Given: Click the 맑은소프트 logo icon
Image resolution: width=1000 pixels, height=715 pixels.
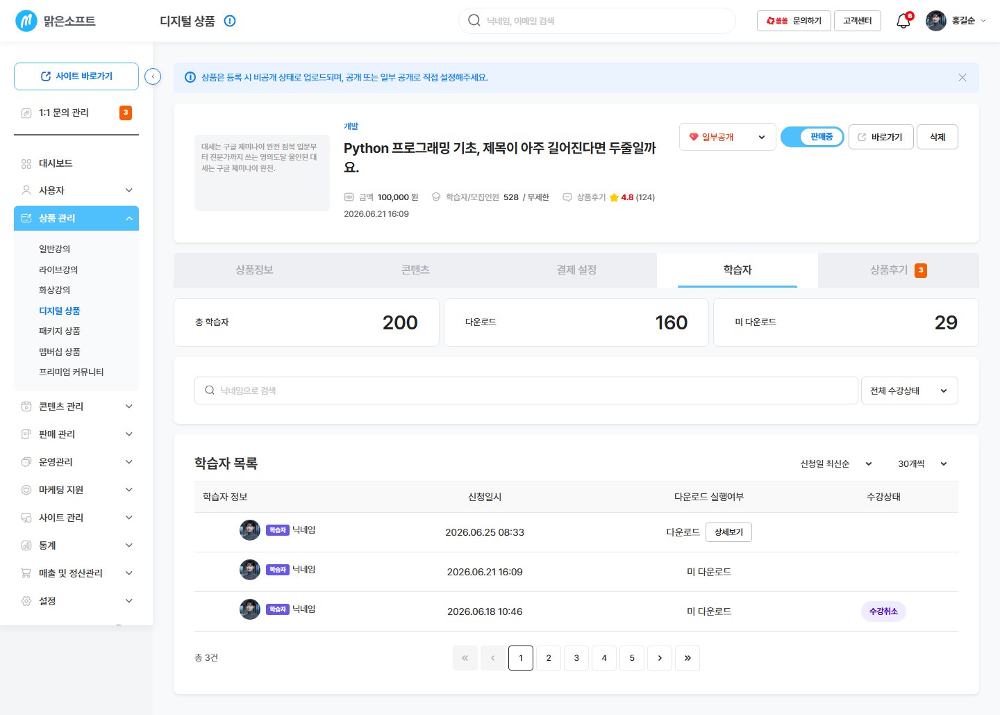Looking at the screenshot, I should point(26,21).
